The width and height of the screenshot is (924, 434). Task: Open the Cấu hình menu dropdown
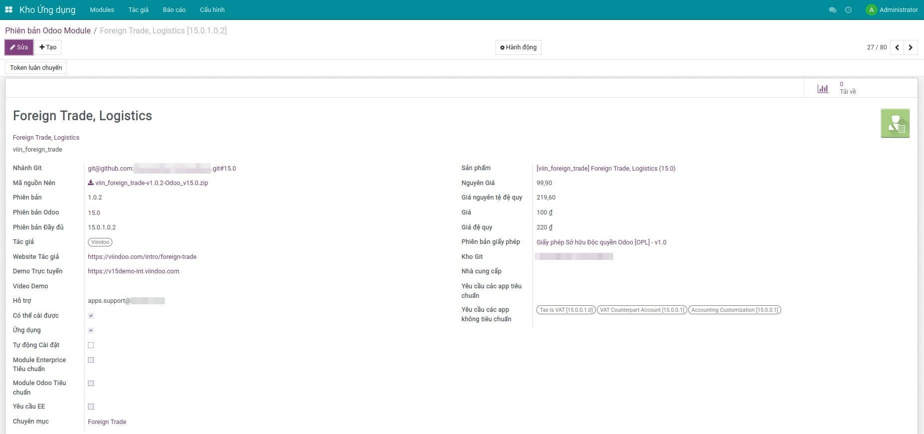pyautogui.click(x=212, y=10)
